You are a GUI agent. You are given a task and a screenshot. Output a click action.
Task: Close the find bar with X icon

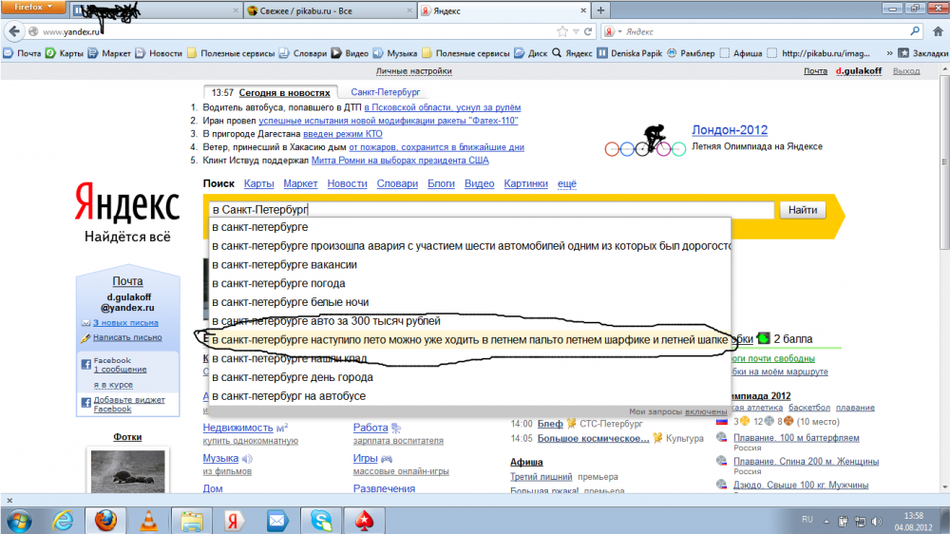pos(9,501)
